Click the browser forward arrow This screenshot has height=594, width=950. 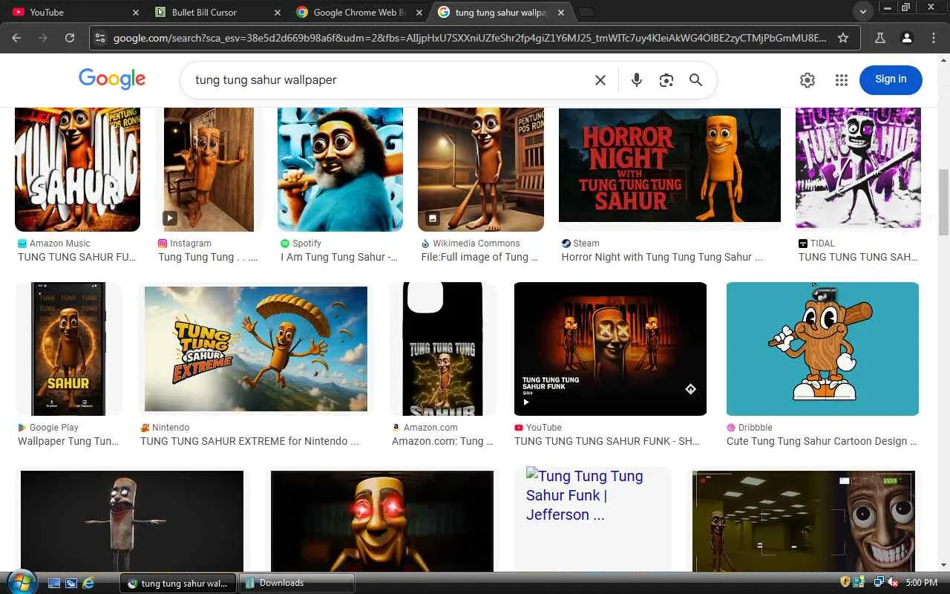[x=43, y=38]
